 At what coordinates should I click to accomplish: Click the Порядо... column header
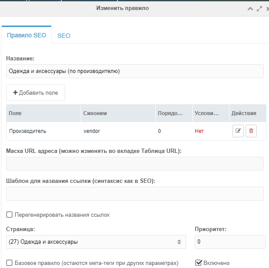pos(174,113)
